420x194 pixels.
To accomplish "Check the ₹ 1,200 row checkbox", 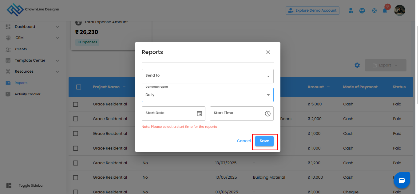I will point(76,163).
